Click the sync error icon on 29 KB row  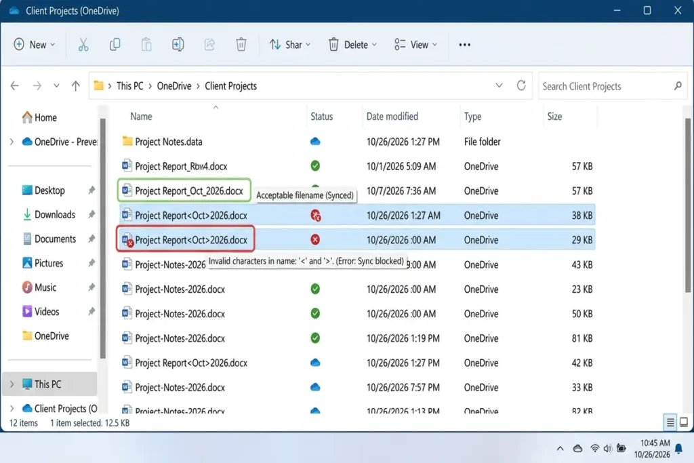[x=315, y=239]
